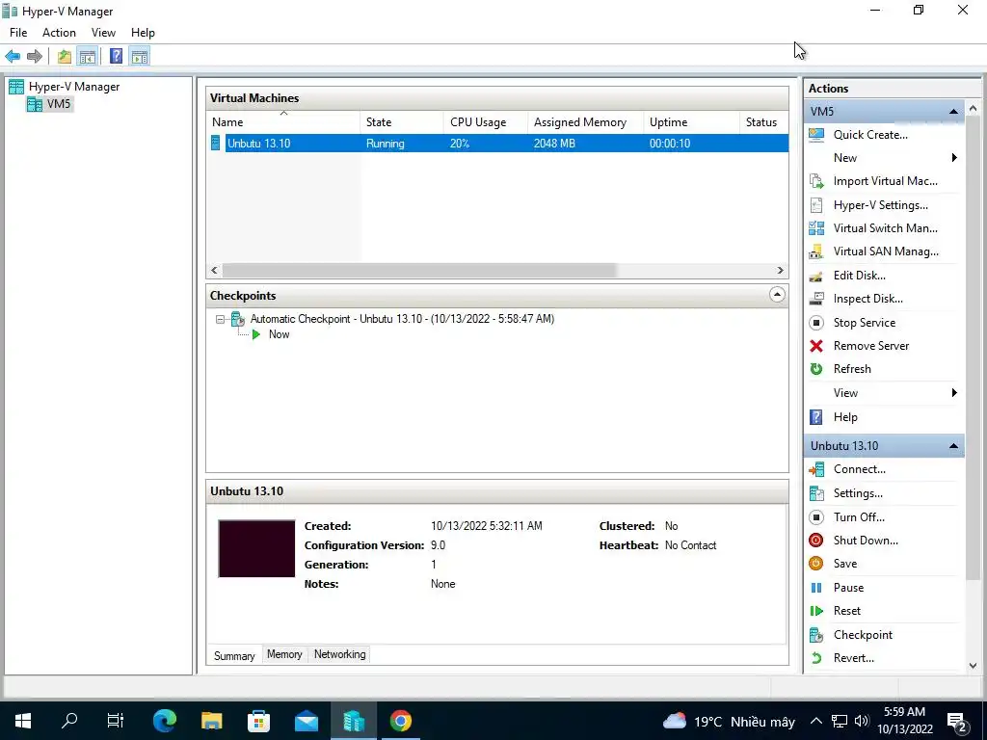Viewport: 987px width, 740px height.
Task: Select the Automatic Checkpoint entry
Action: (402, 319)
